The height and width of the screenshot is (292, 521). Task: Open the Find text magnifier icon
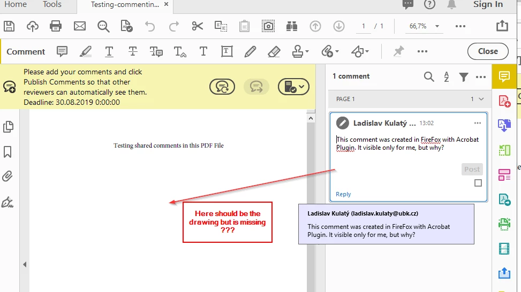103,26
